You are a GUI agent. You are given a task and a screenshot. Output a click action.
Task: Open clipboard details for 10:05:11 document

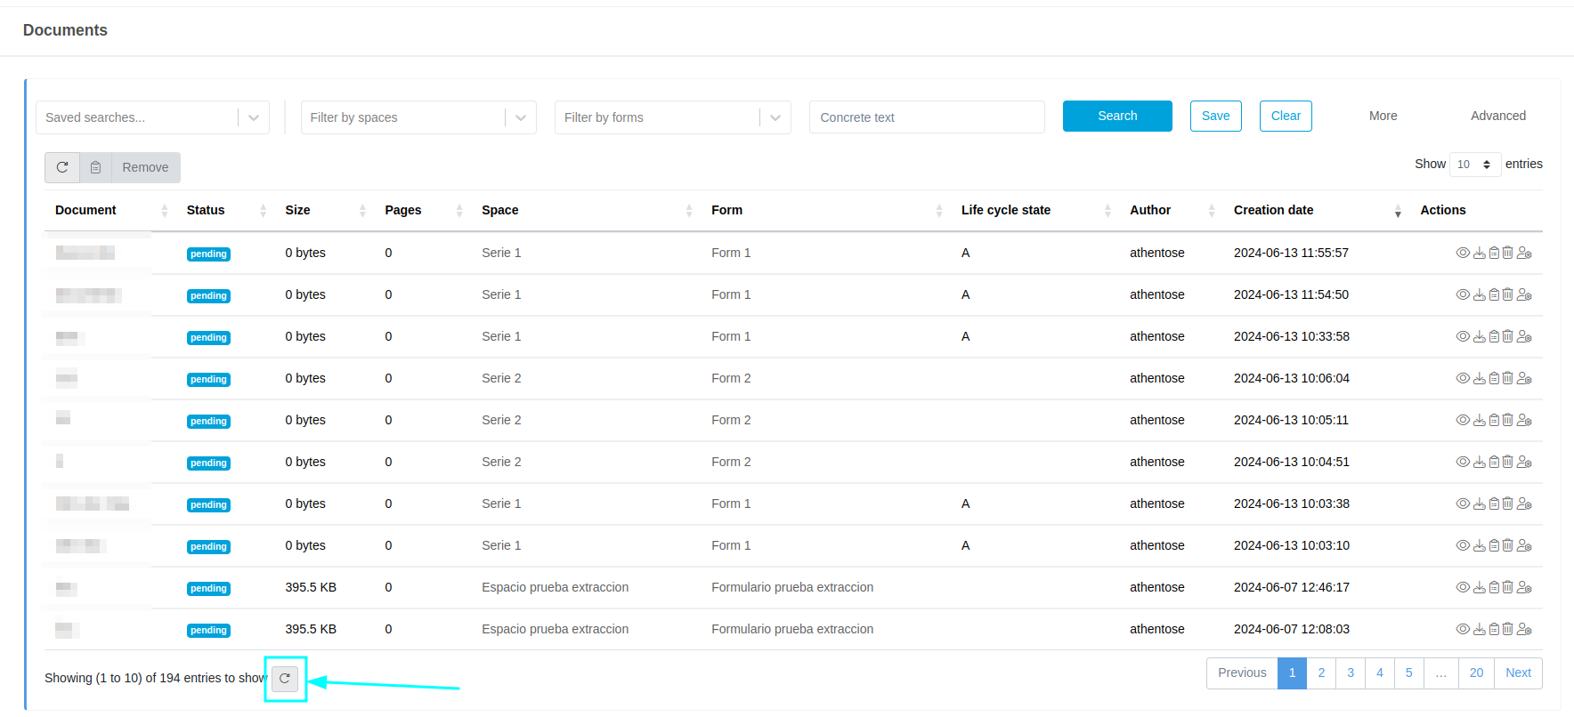(1494, 420)
